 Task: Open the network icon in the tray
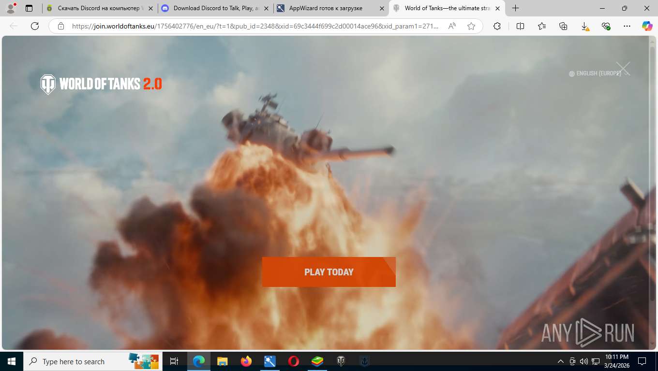point(596,361)
